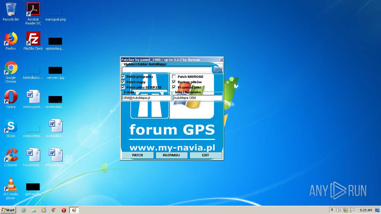Open centurypost... Word document
The image size is (381, 214).
click(x=33, y=99)
